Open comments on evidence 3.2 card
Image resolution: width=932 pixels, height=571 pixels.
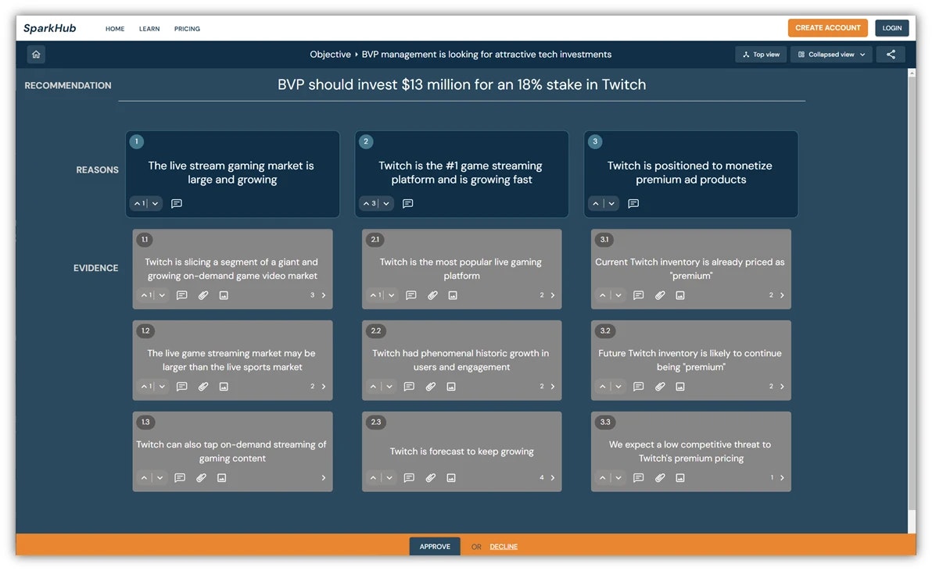coord(638,387)
